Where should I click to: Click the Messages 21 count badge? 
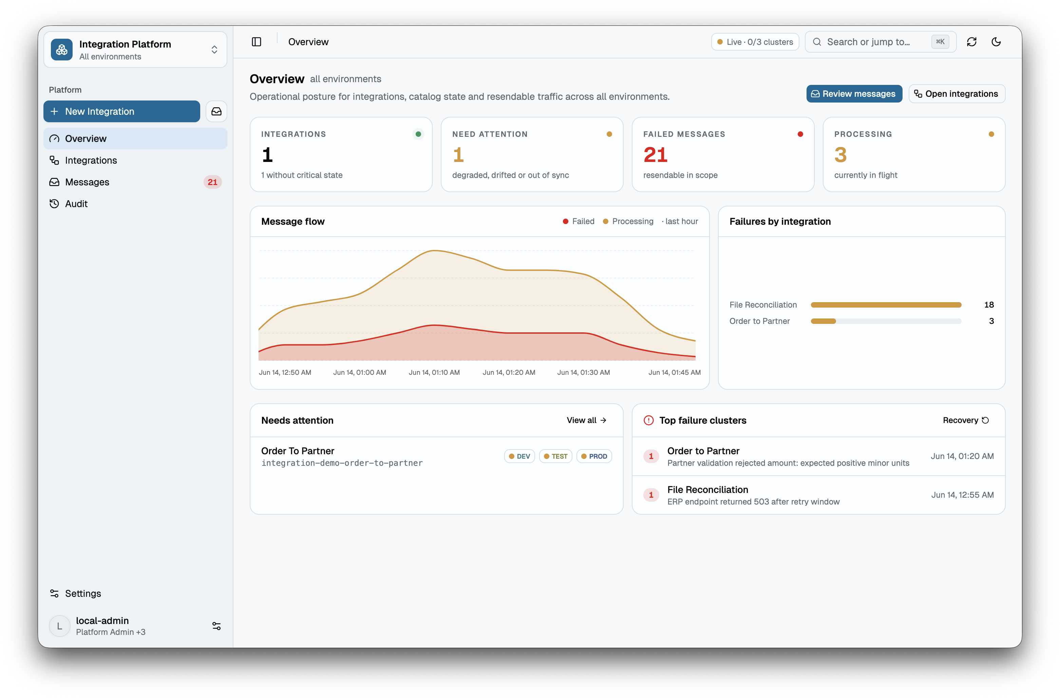point(212,182)
